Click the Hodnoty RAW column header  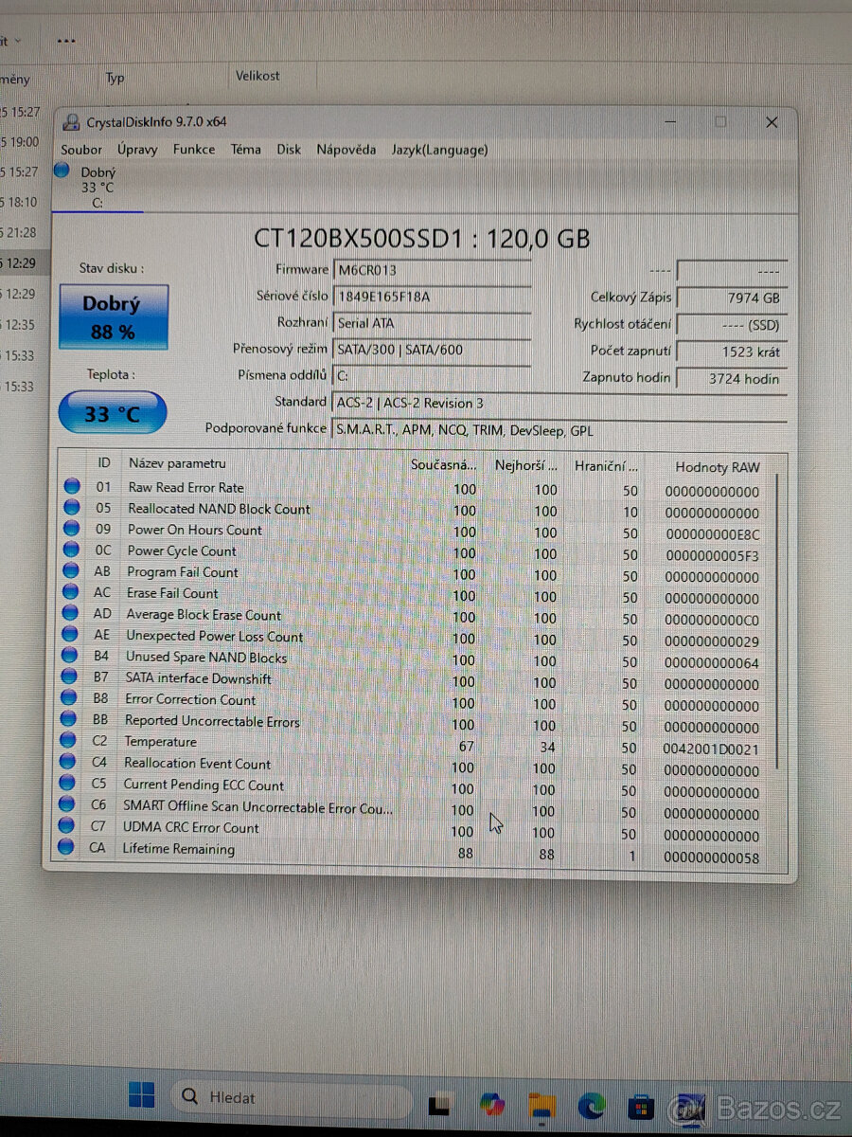[717, 466]
